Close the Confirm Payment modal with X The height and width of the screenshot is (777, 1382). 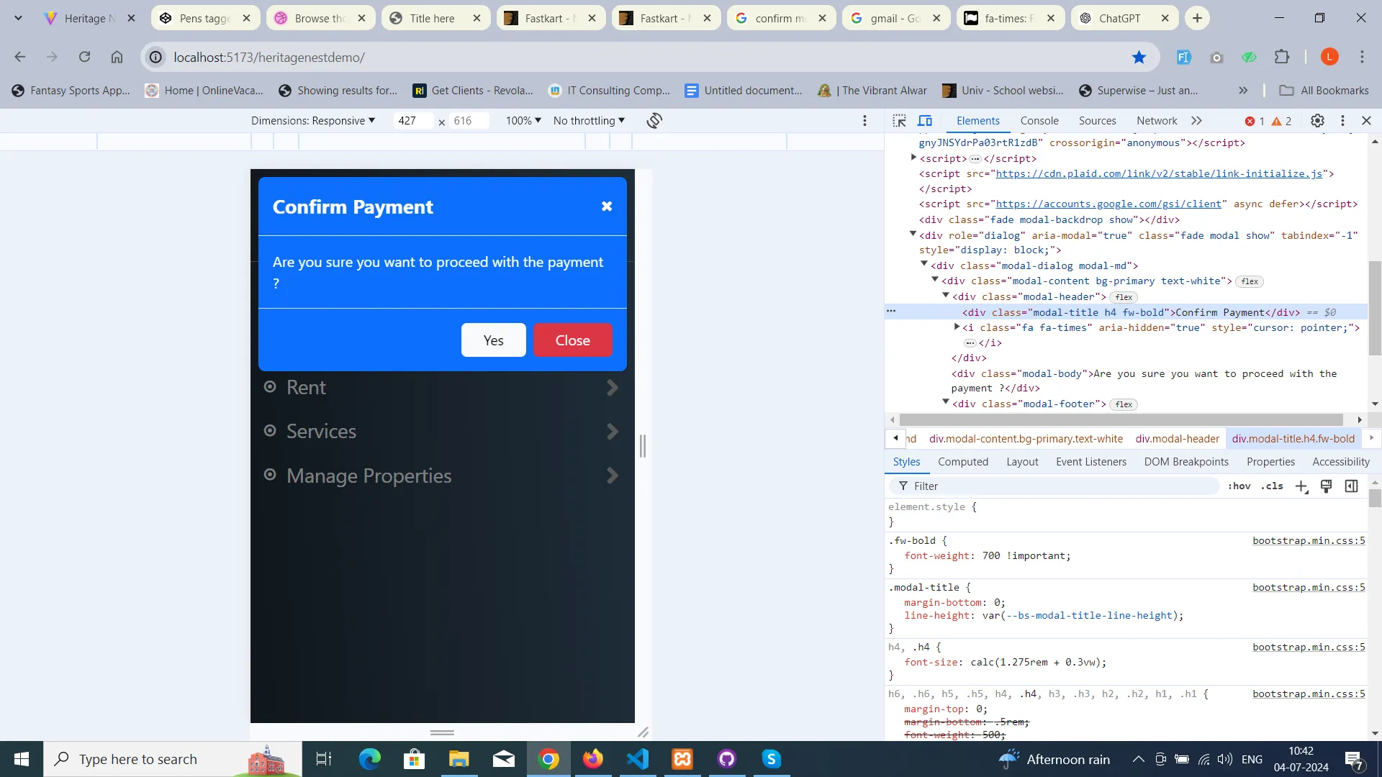point(607,206)
